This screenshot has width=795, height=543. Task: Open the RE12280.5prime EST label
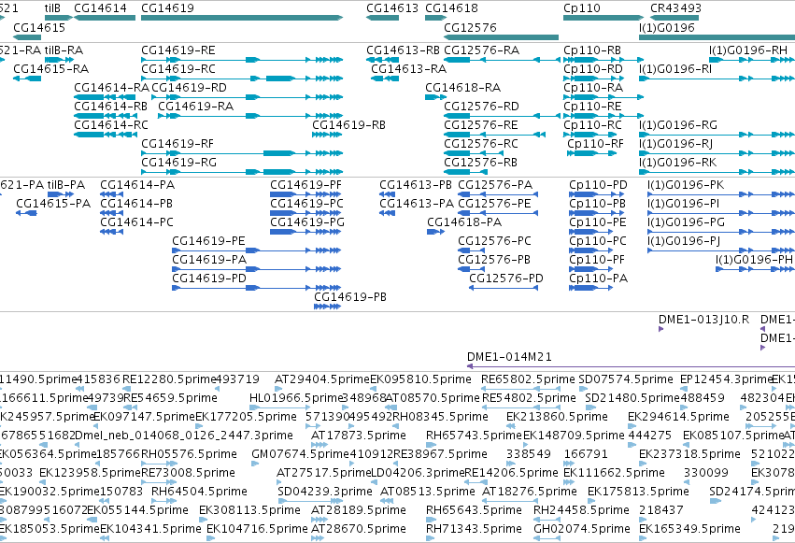point(169,379)
